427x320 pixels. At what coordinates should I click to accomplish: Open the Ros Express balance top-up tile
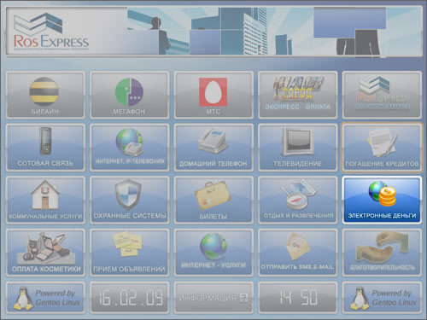382,95
